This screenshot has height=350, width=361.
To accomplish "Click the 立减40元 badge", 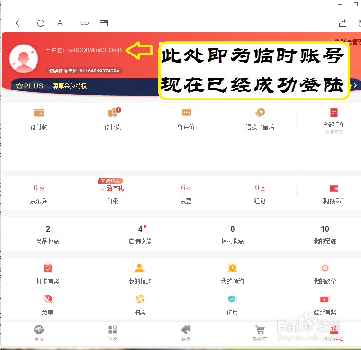I will [110, 181].
